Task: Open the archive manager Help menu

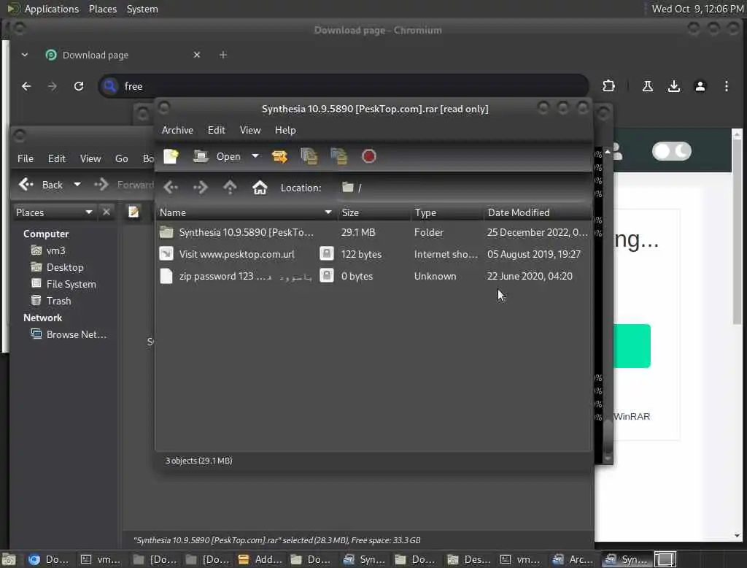Action: pos(285,130)
